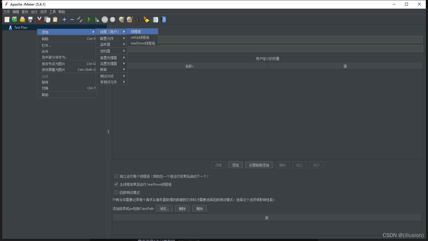Click the 从剪贴板添加 button

pyautogui.click(x=259, y=165)
